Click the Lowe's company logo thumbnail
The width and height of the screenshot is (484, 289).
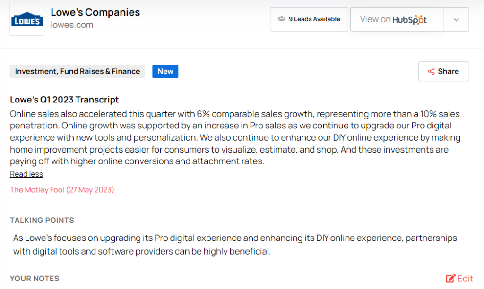click(x=27, y=19)
